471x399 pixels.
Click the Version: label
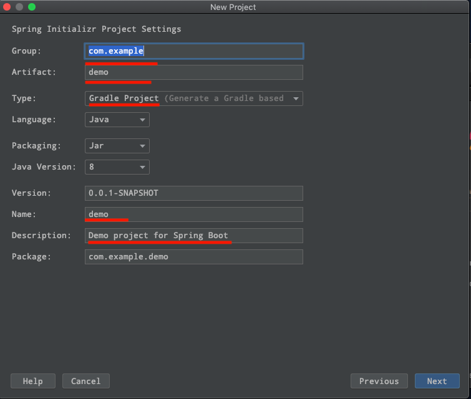tap(32, 193)
